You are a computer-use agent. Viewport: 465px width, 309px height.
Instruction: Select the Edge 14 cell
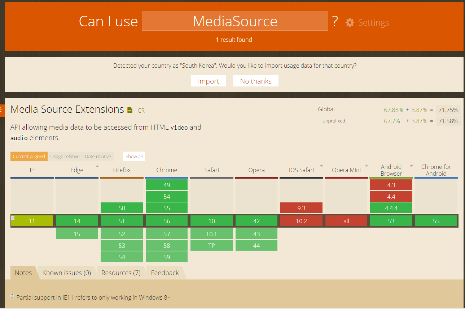77,221
